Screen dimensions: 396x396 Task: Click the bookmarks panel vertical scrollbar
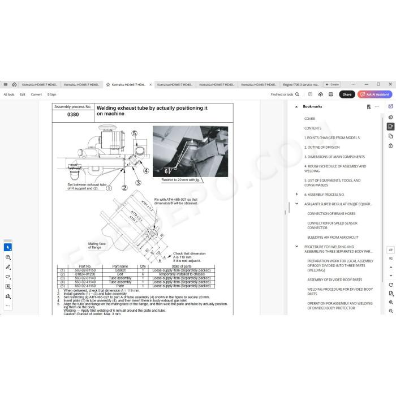[382, 200]
